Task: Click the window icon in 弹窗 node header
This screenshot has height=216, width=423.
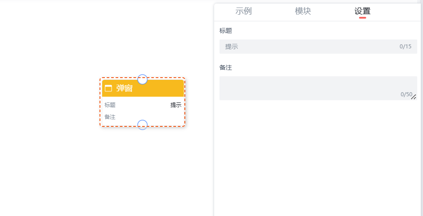Action: [x=108, y=88]
